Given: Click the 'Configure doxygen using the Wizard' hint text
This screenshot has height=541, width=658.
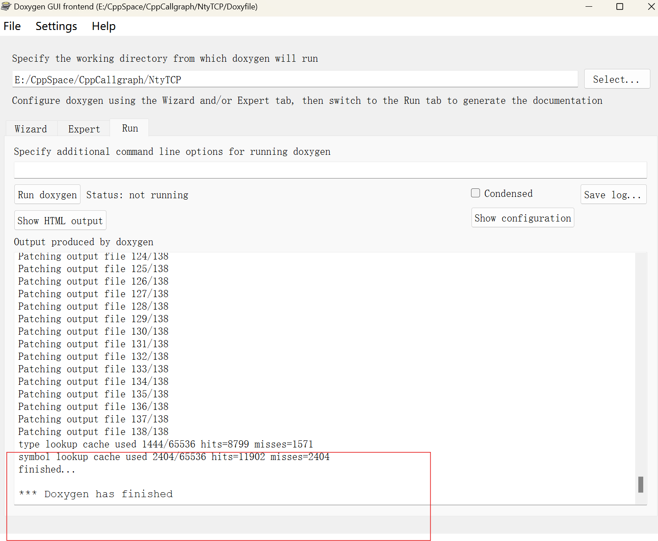Looking at the screenshot, I should (307, 100).
